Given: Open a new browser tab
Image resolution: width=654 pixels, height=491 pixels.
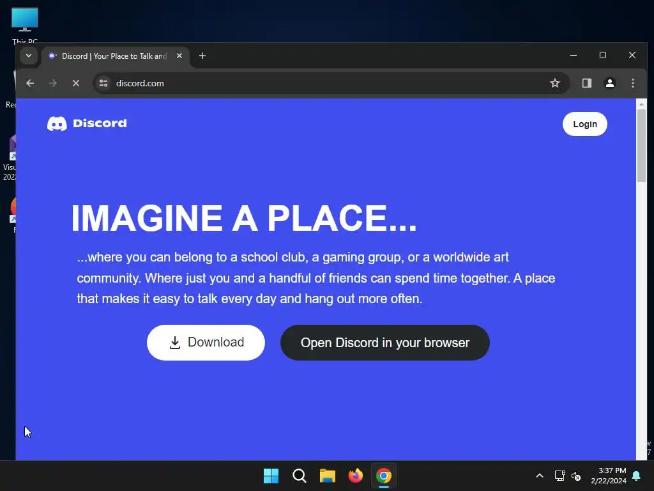Looking at the screenshot, I should (202, 56).
